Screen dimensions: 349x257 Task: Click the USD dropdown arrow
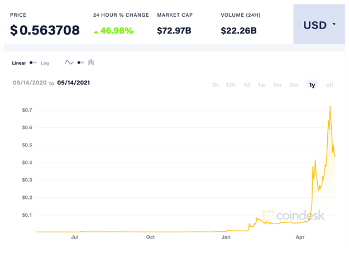coord(334,24)
